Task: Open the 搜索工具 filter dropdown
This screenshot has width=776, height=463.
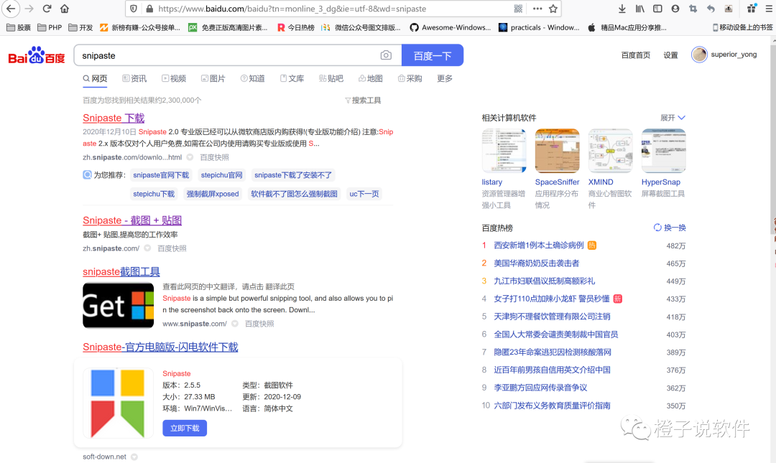Action: [363, 100]
